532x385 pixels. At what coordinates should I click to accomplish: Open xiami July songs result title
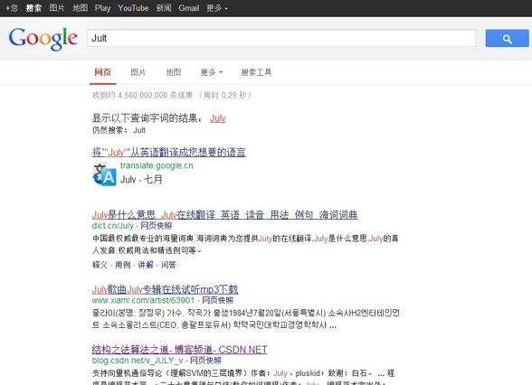click(x=165, y=289)
